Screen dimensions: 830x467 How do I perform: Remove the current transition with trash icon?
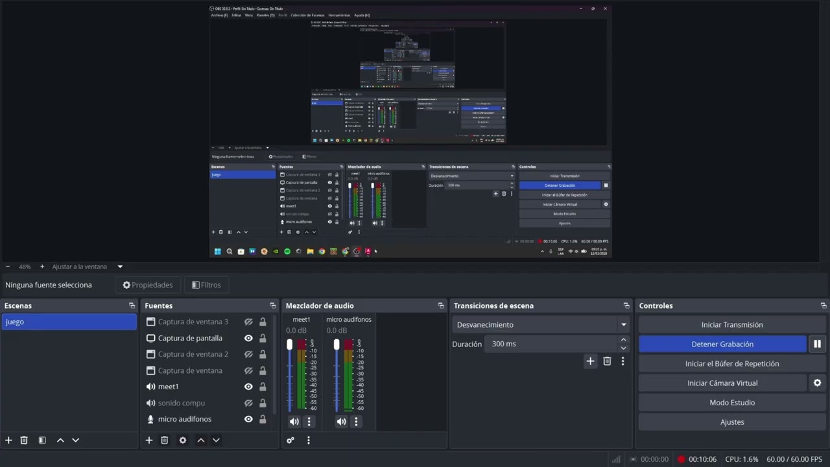(607, 361)
